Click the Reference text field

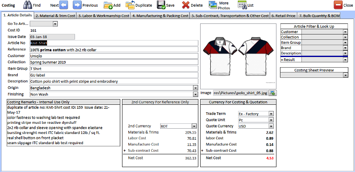[x=114, y=50]
